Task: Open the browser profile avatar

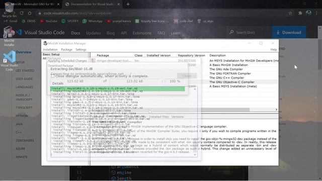Action: click(x=308, y=13)
